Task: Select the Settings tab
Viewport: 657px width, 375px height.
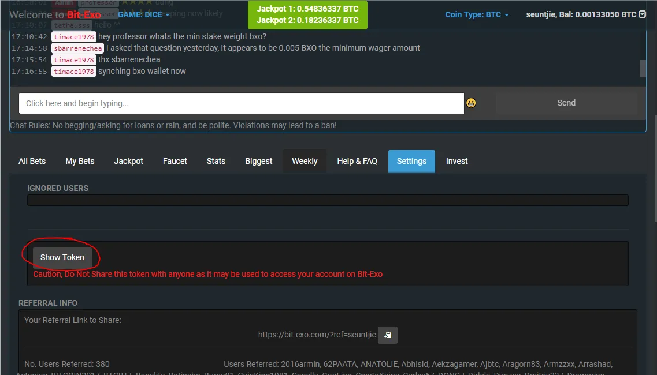Action: (x=411, y=161)
